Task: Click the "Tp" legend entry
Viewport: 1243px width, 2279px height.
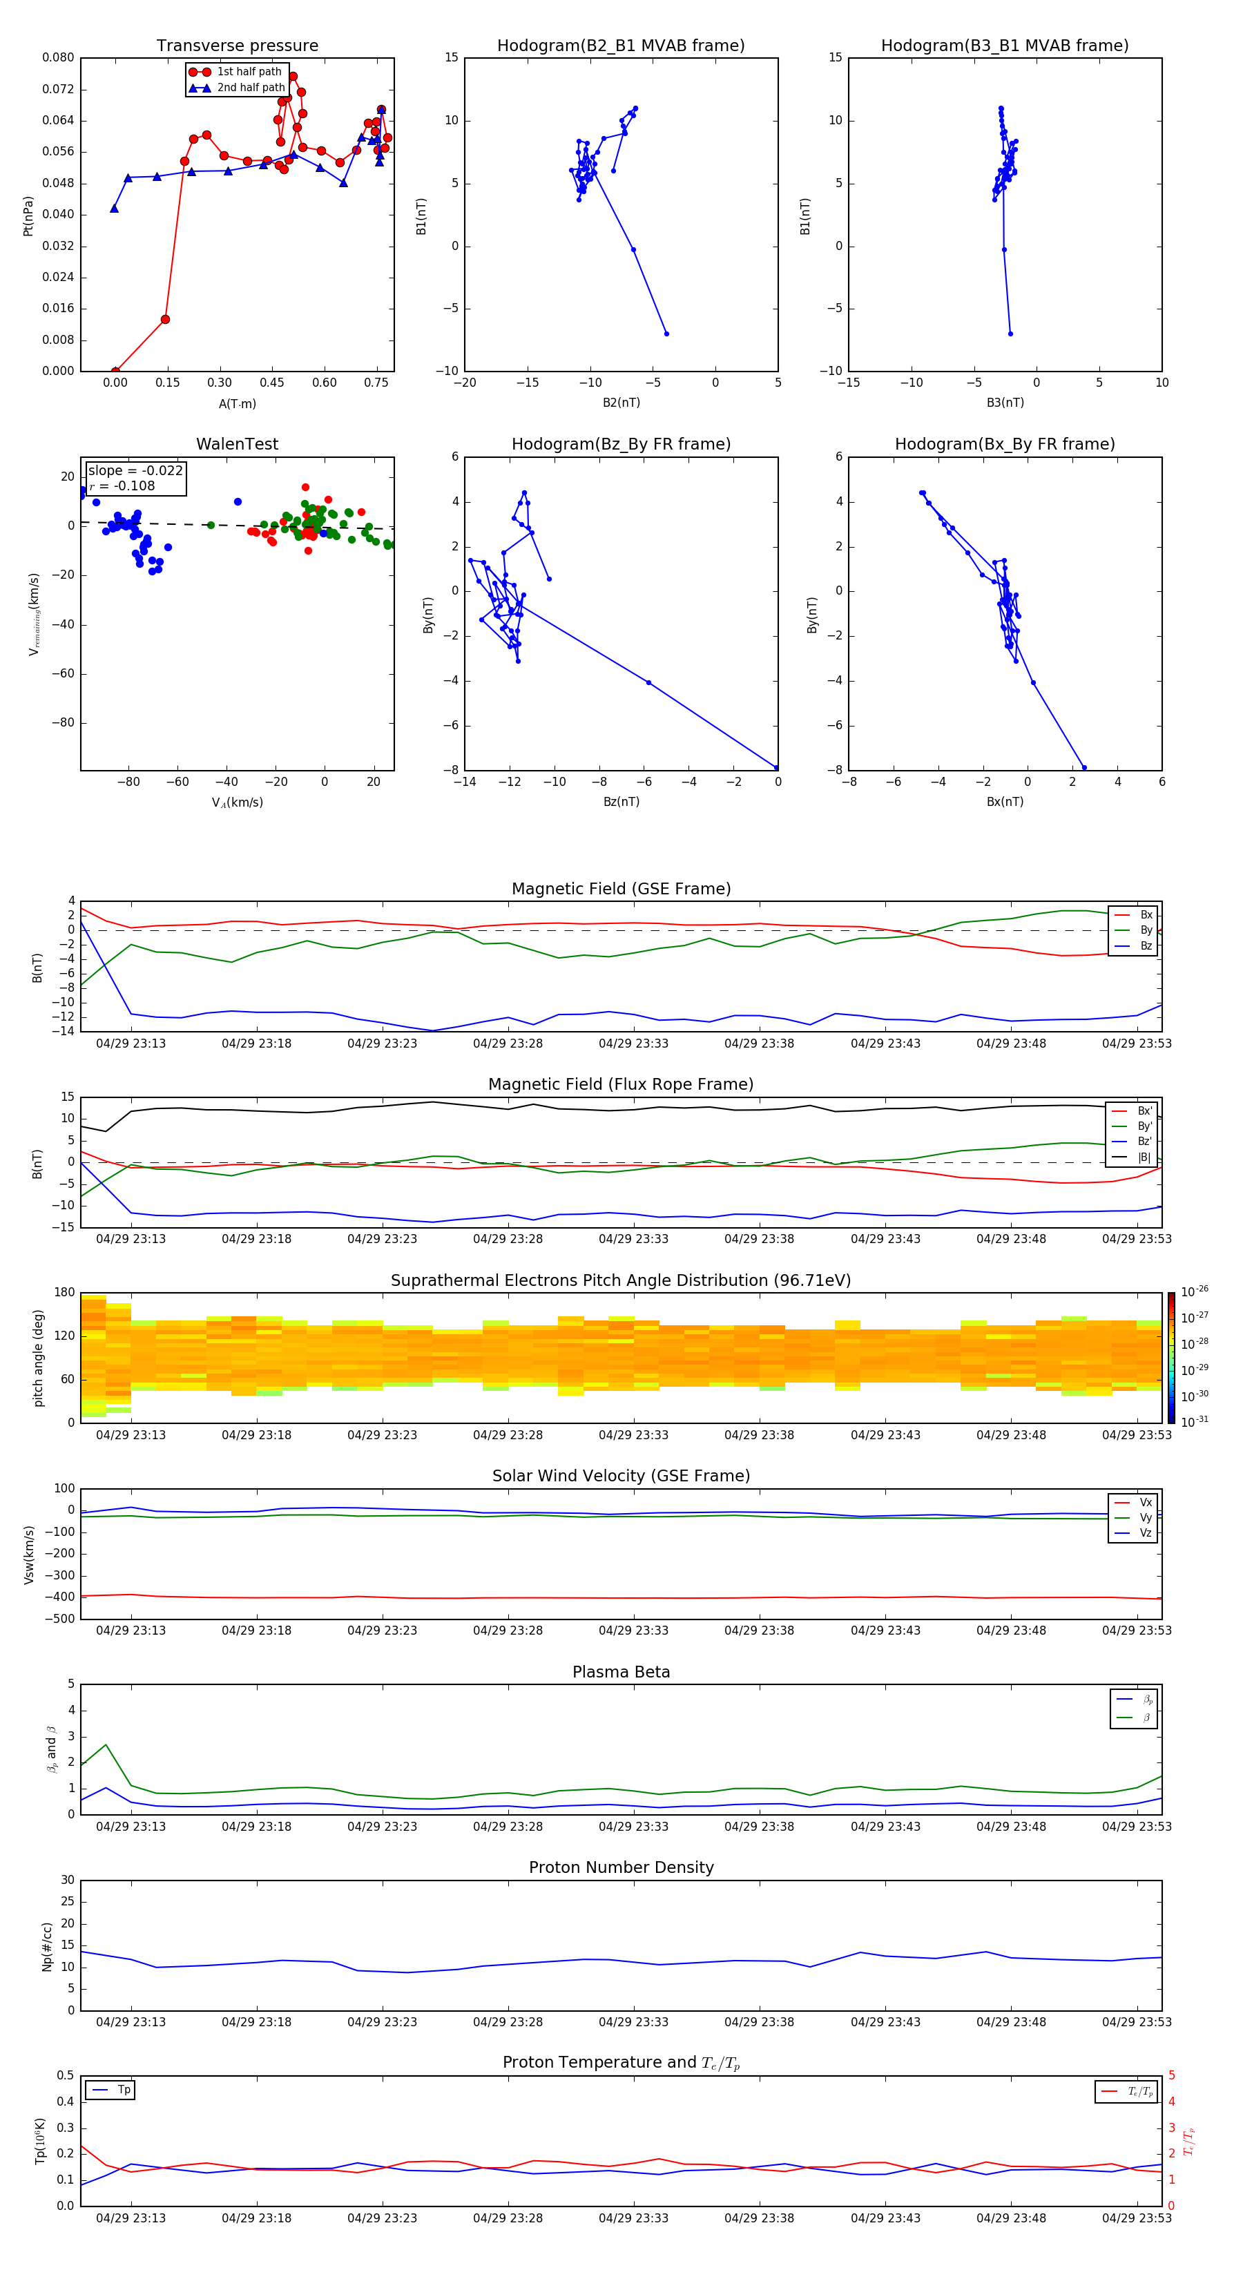Action: [110, 2090]
